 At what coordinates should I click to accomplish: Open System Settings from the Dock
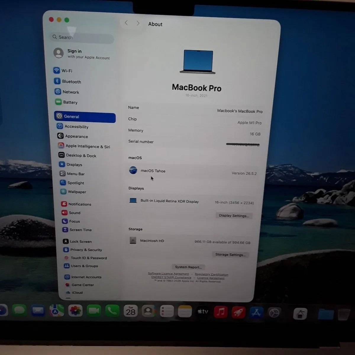coord(274,313)
